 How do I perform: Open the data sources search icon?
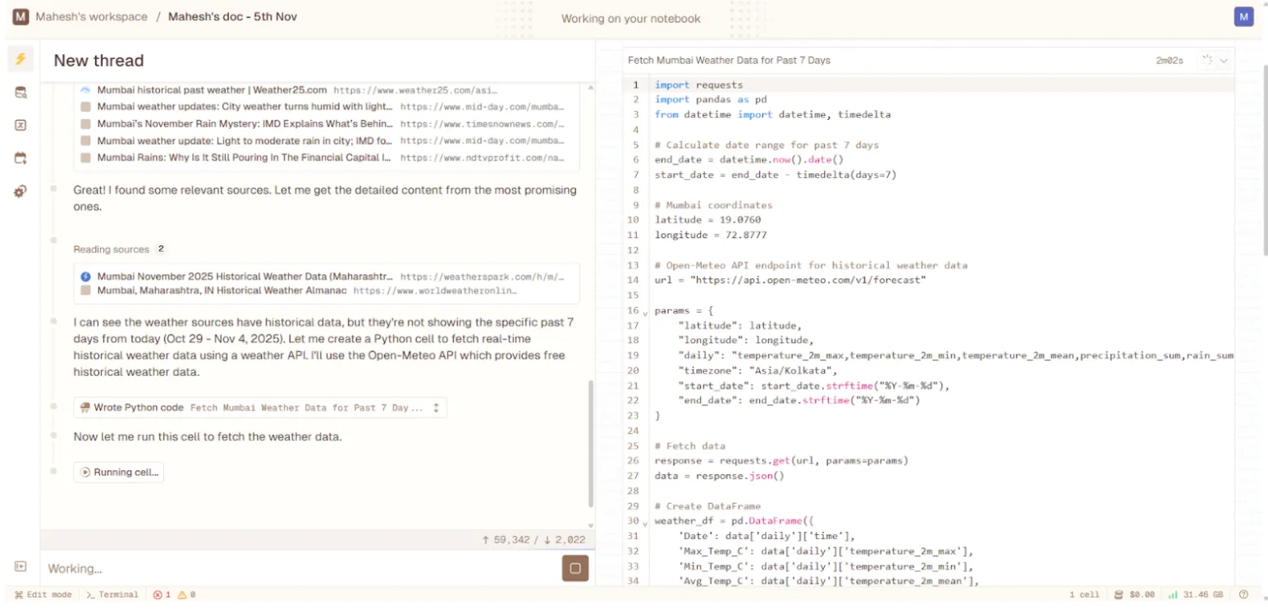(20, 93)
